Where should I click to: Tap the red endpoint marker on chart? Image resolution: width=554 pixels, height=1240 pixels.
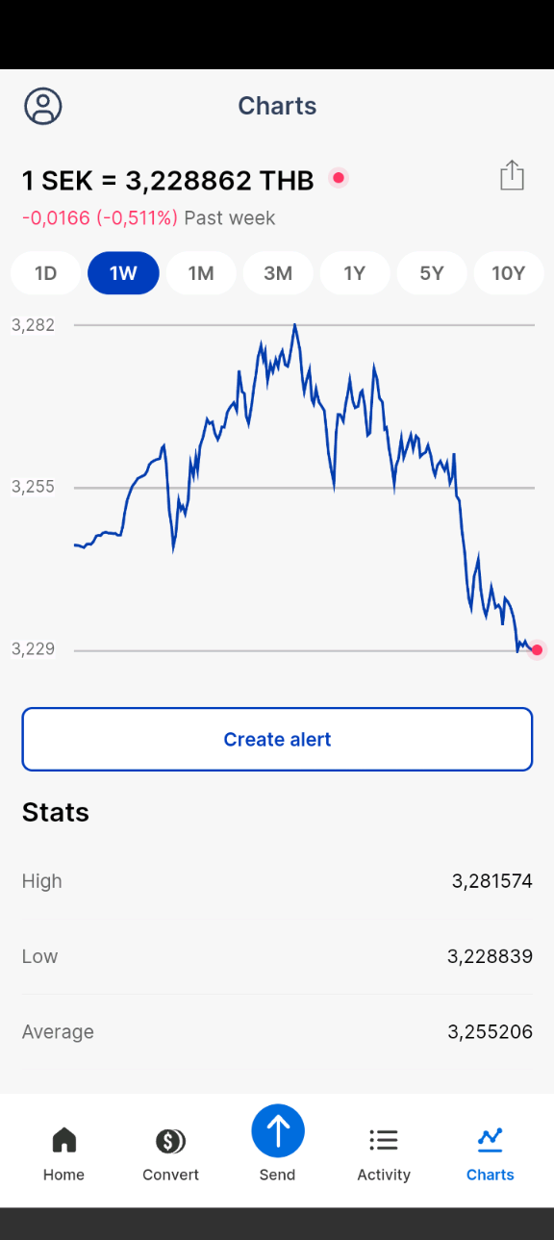coord(537,650)
